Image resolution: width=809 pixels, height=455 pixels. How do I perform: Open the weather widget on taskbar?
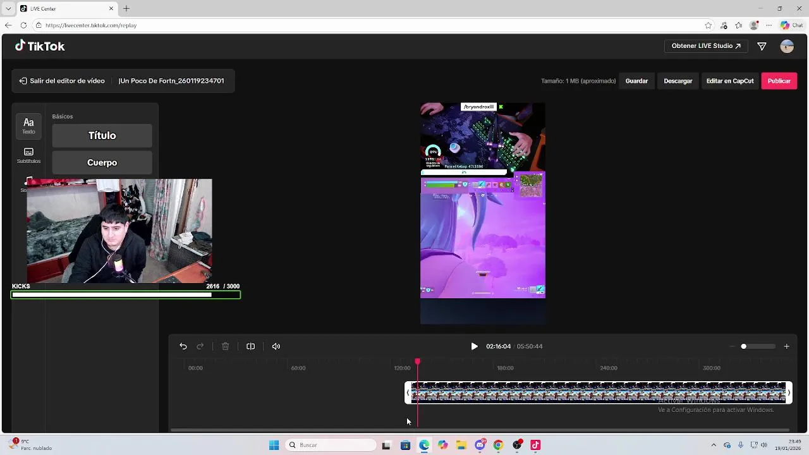[x=32, y=445]
